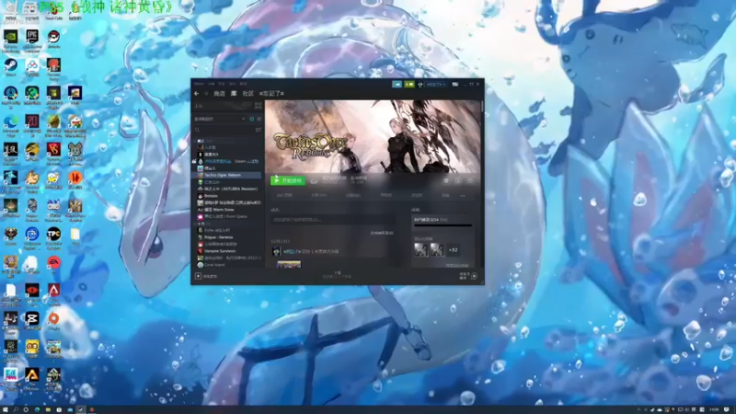This screenshot has height=414, width=736.
Task: Collapse the second category above Rogue: Genesia
Action: click(195, 224)
